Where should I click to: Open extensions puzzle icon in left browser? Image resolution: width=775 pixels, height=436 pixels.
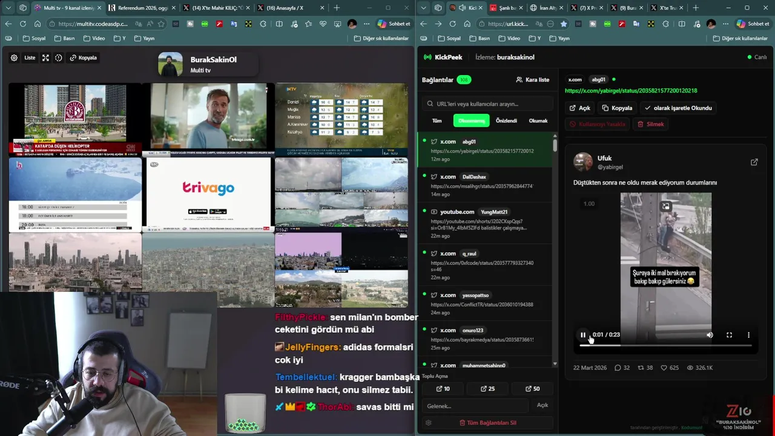point(263,24)
